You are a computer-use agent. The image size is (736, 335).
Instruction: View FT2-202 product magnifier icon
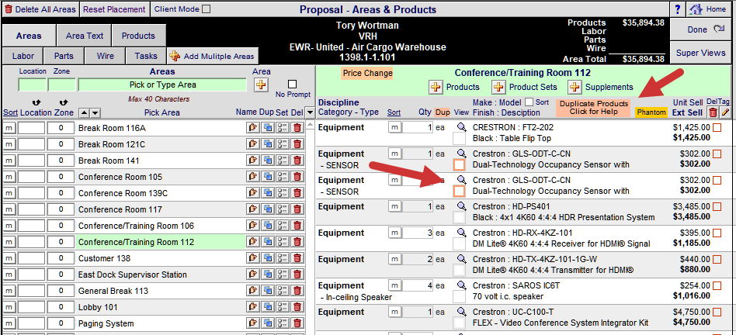(x=461, y=127)
